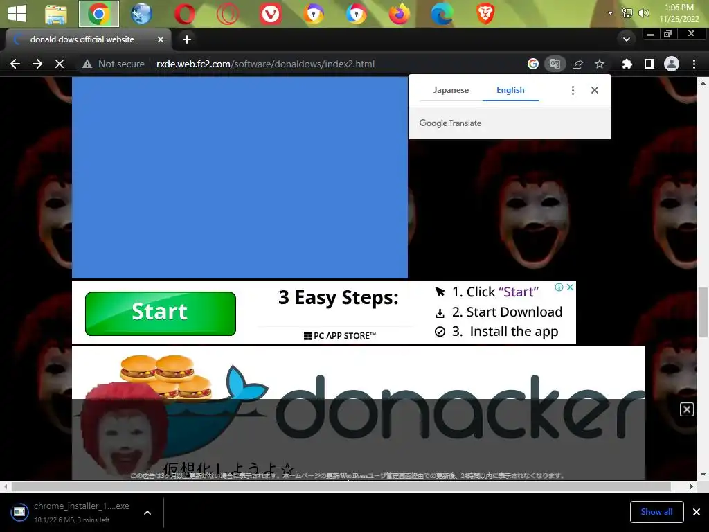Screen dimensions: 709x532
Task: Open the blue globe browser in taskbar
Action: (141, 14)
